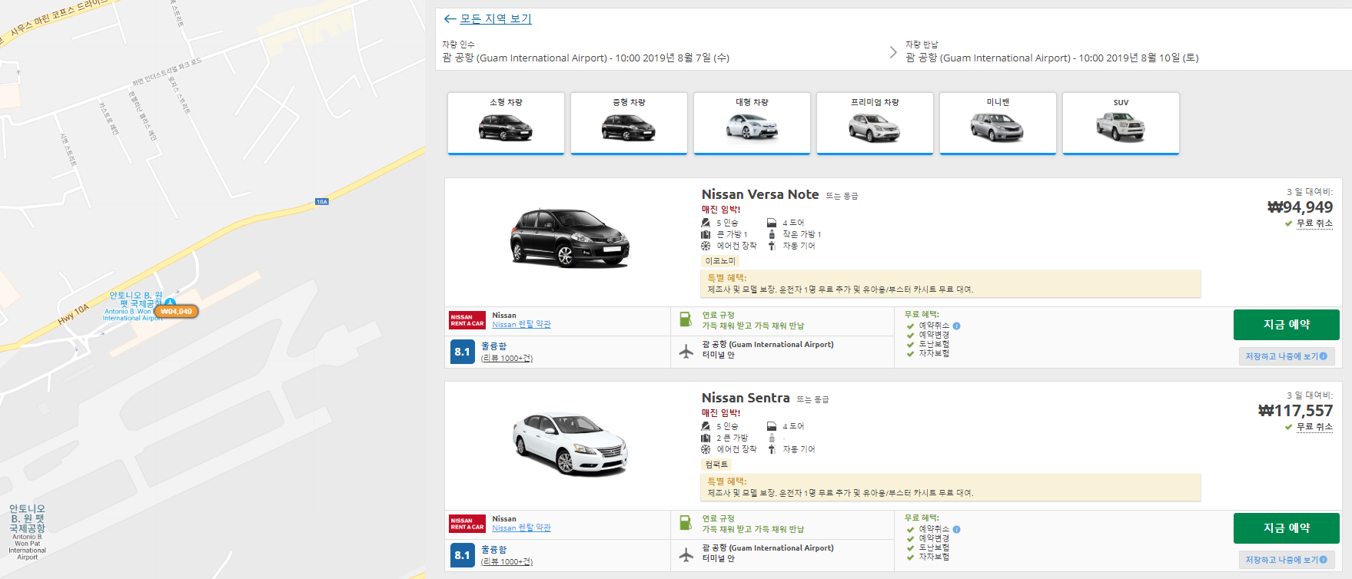The image size is (1352, 579).
Task: Open 리뷰 1000+건 link in Sentra card
Action: pos(507,561)
